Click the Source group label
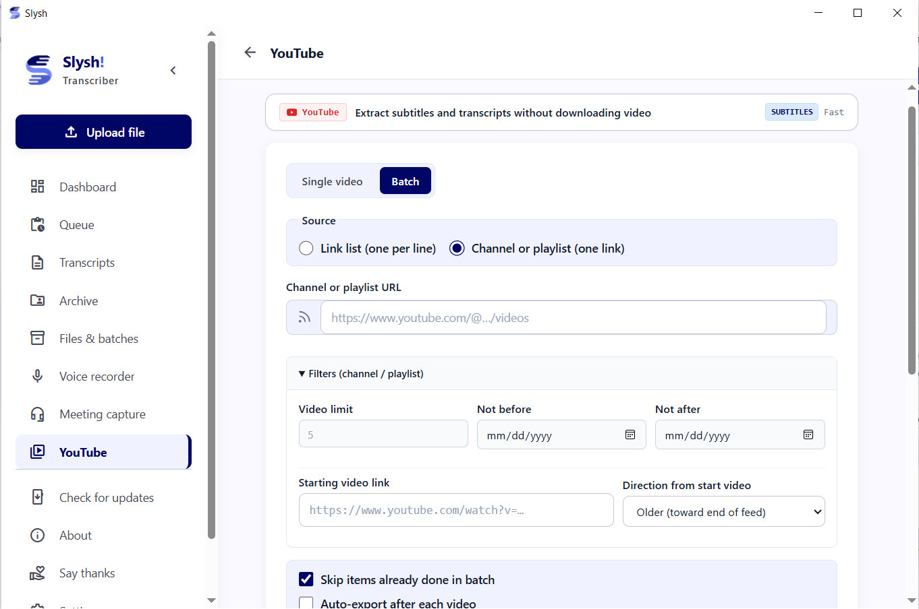The image size is (919, 609). coord(318,220)
